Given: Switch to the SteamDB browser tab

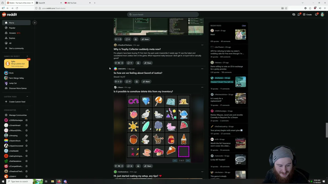Looking at the screenshot, I should (x=49, y=3).
